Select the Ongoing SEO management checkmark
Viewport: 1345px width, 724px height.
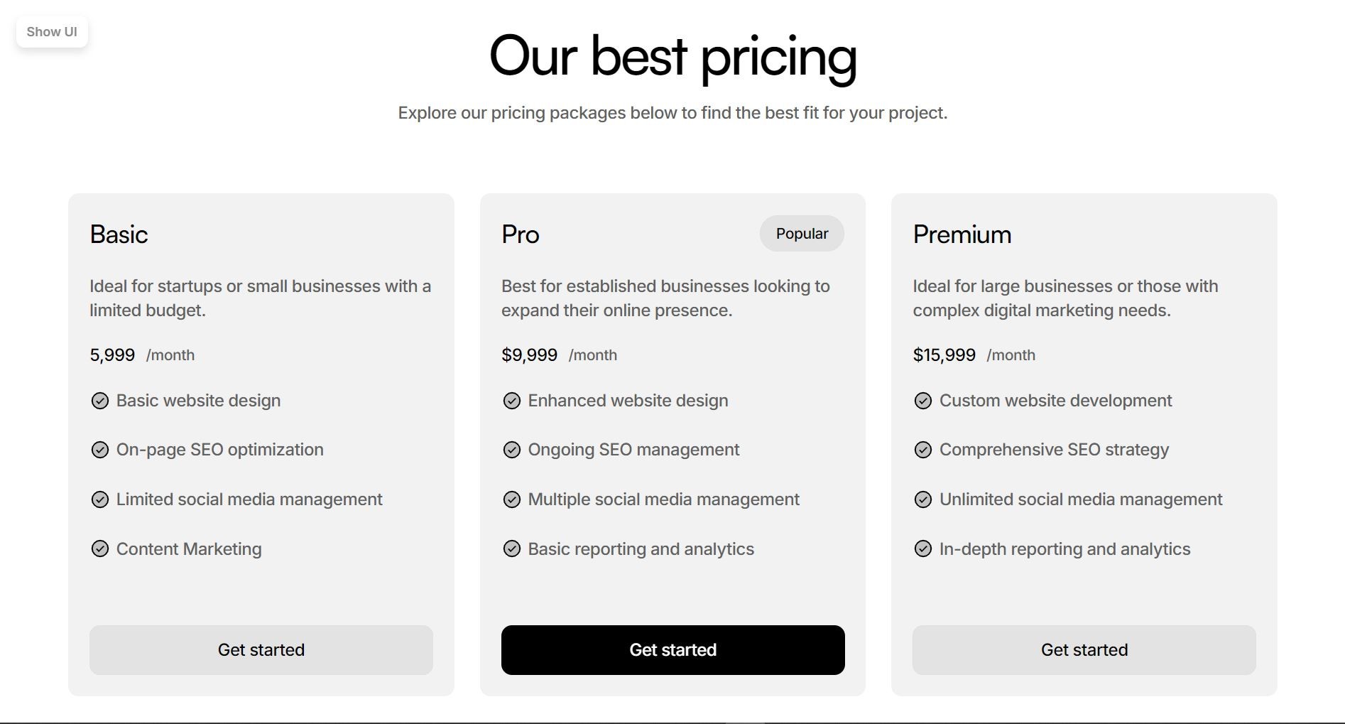[511, 450]
